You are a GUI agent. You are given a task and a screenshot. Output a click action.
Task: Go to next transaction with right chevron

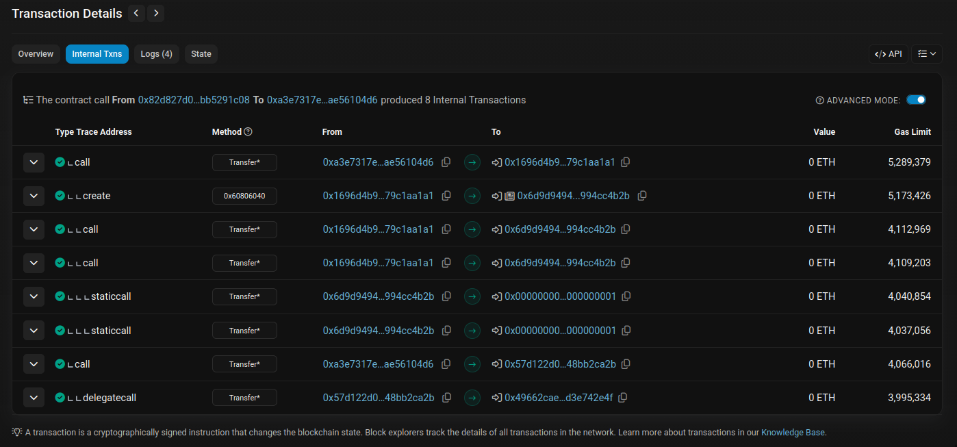click(x=155, y=13)
